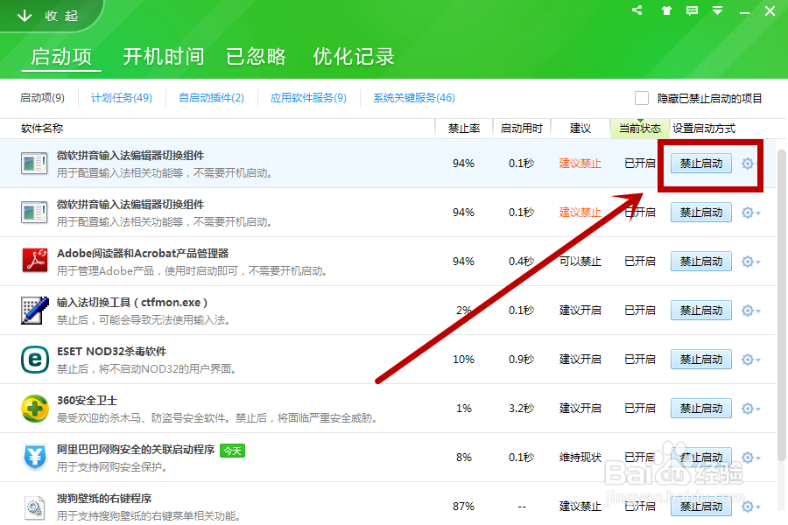Click 禁止启动 for second 微软拼音 row
The image size is (788, 525).
pos(701,213)
